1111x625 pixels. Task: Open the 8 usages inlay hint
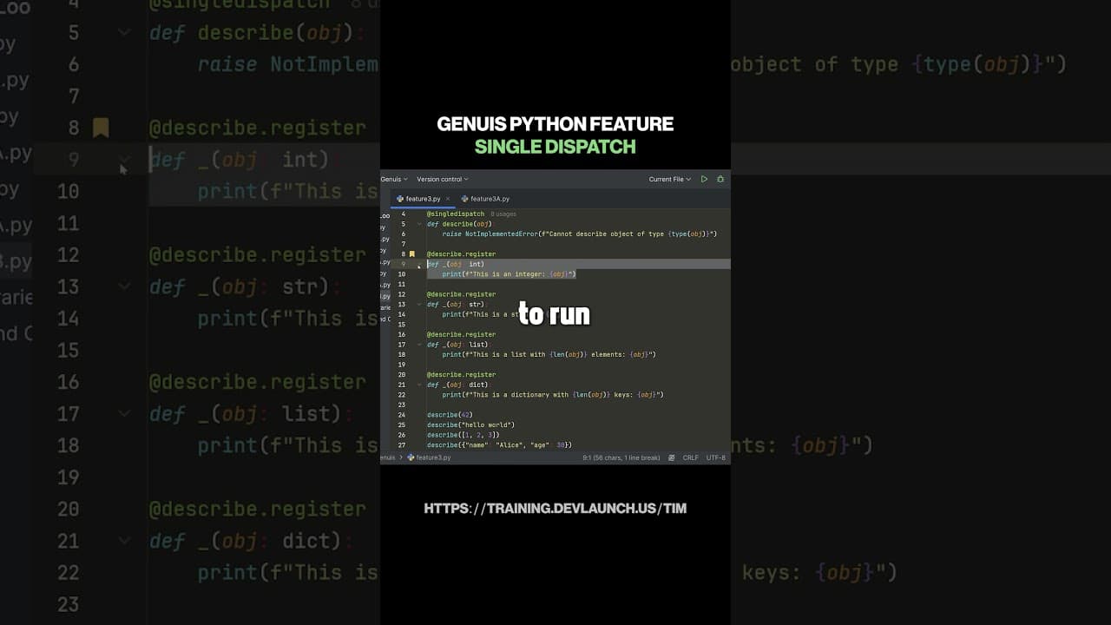coord(503,214)
